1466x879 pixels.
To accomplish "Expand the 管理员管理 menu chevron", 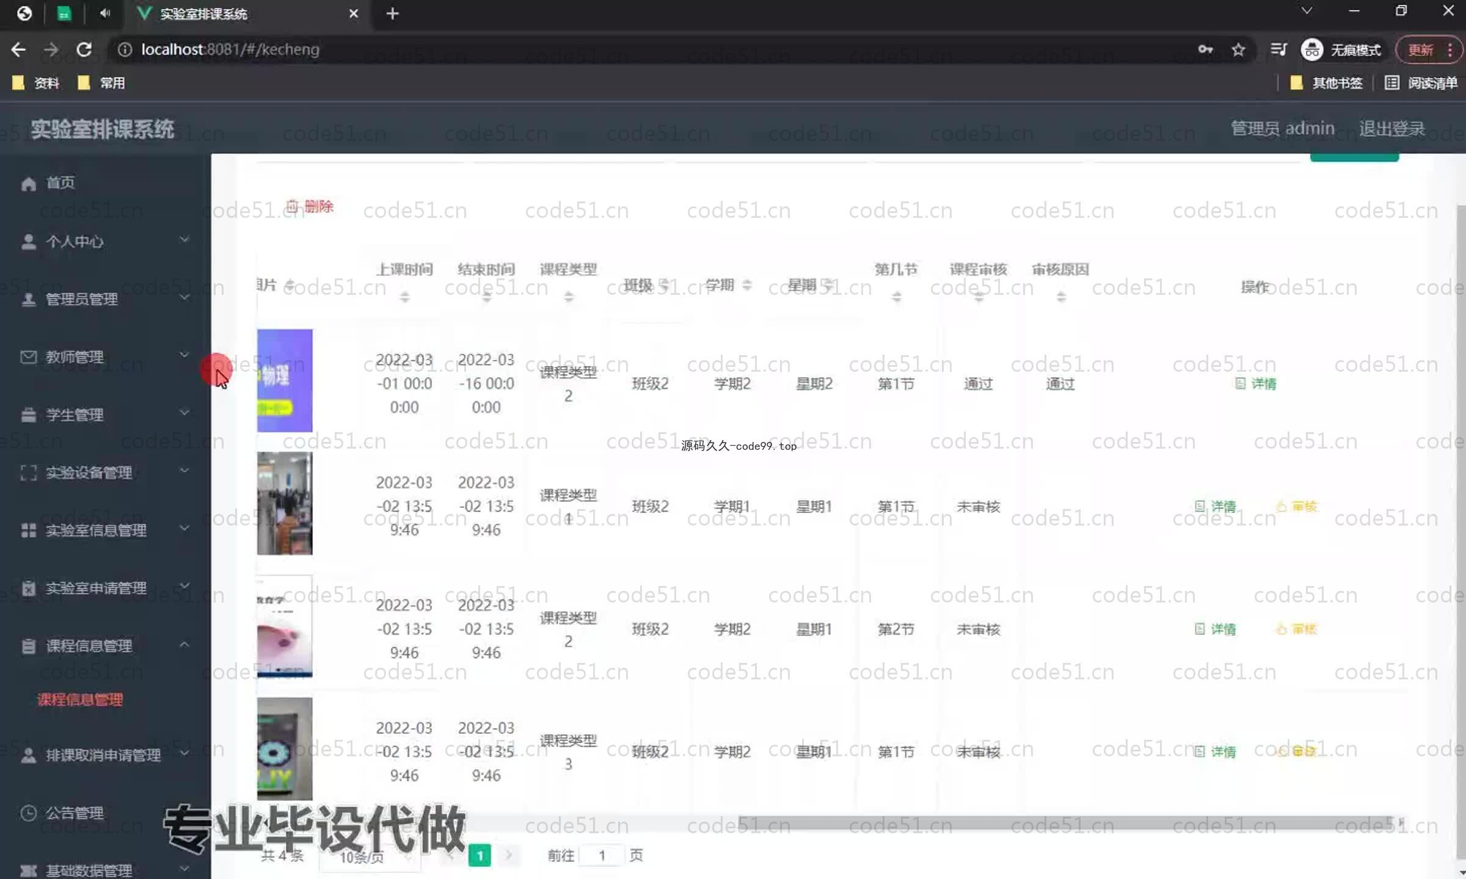I will (x=184, y=298).
